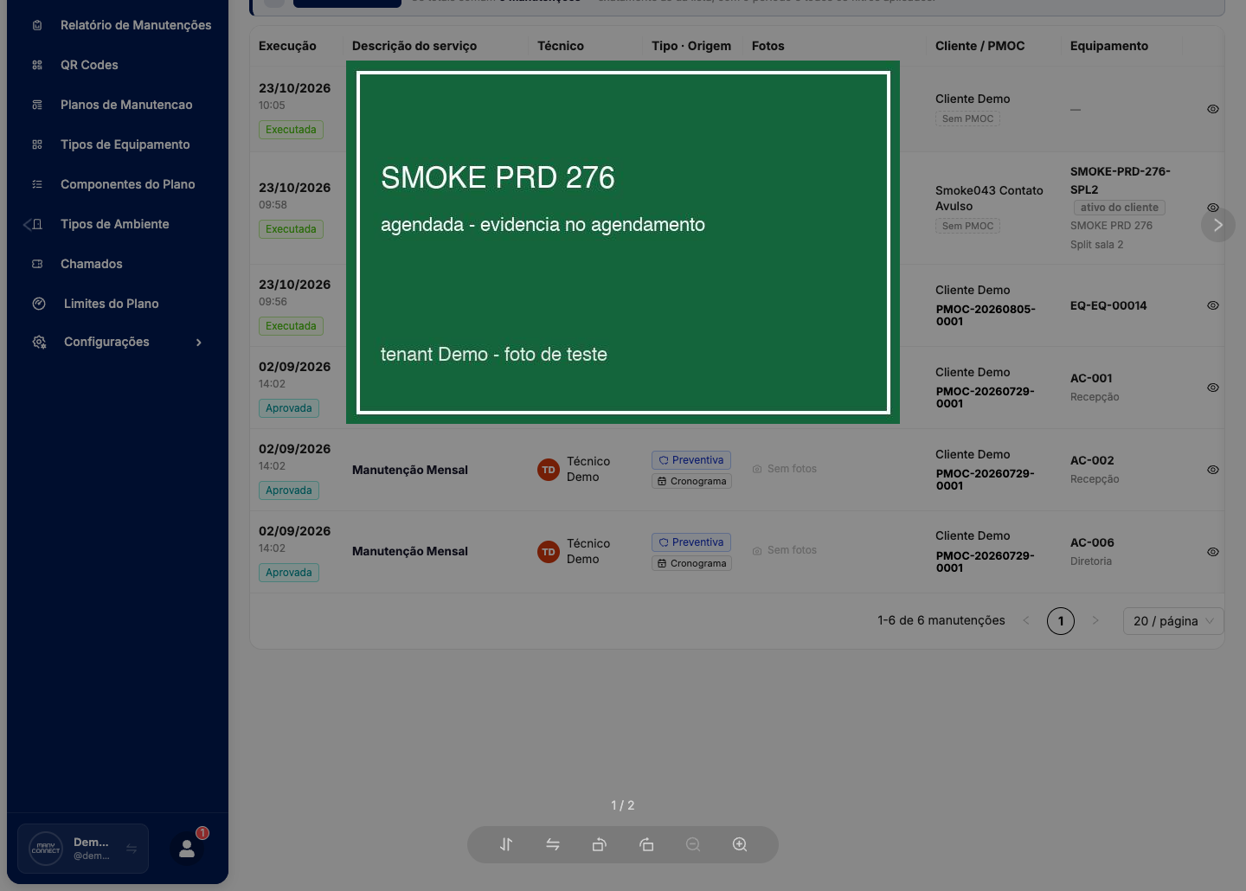Click the QR Codes sidebar icon

point(37,65)
